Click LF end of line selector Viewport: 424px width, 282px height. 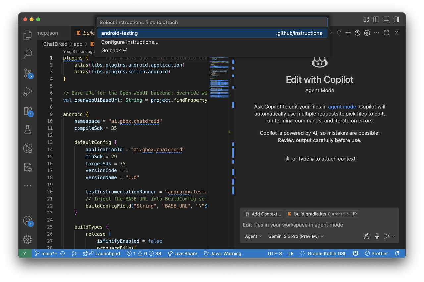pyautogui.click(x=291, y=253)
